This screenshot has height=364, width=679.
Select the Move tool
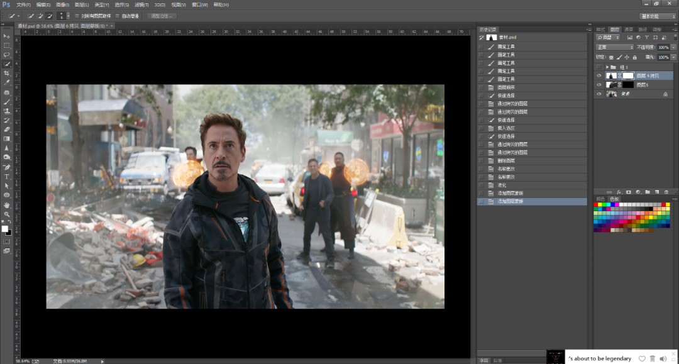pyautogui.click(x=7, y=36)
